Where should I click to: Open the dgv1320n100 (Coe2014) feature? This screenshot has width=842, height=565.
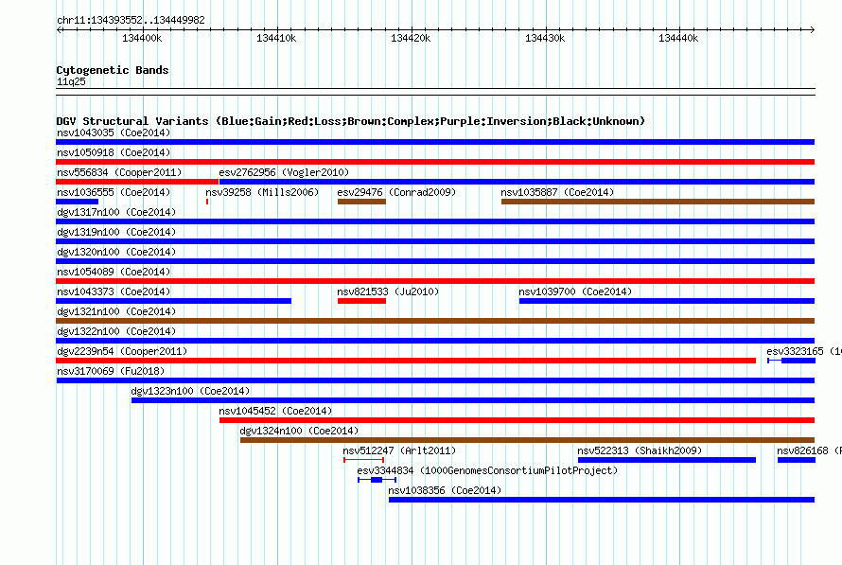click(435, 261)
